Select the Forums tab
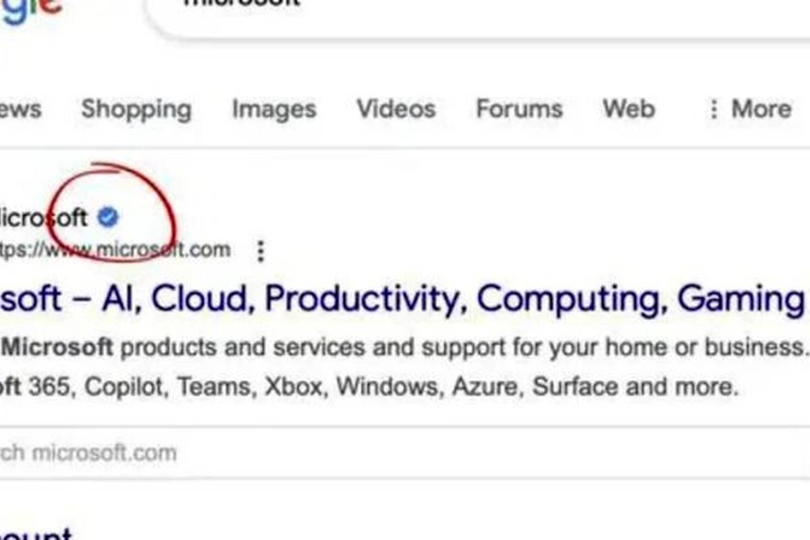This screenshot has height=540, width=810. (x=519, y=109)
